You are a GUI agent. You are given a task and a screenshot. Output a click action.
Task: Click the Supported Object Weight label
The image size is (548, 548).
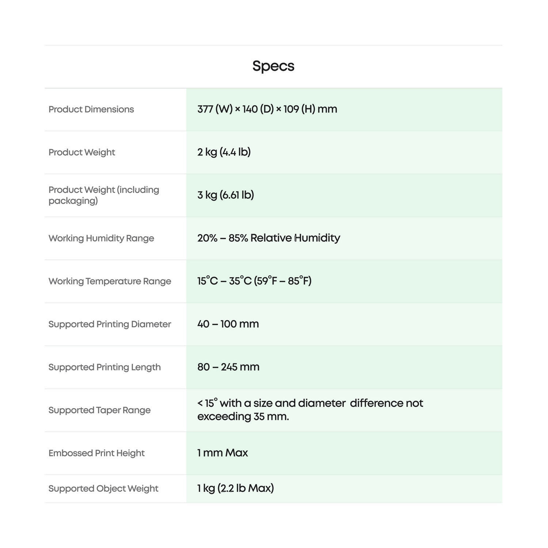click(x=103, y=488)
